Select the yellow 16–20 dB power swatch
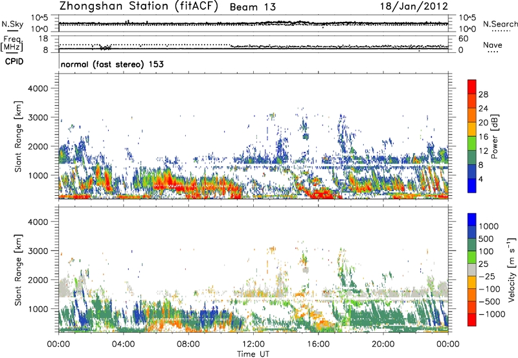518x358 pixels. point(472,129)
